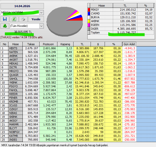Select the SAHOL stock cell
This screenshot has height=147, width=156.
pyautogui.click(x=15, y=79)
